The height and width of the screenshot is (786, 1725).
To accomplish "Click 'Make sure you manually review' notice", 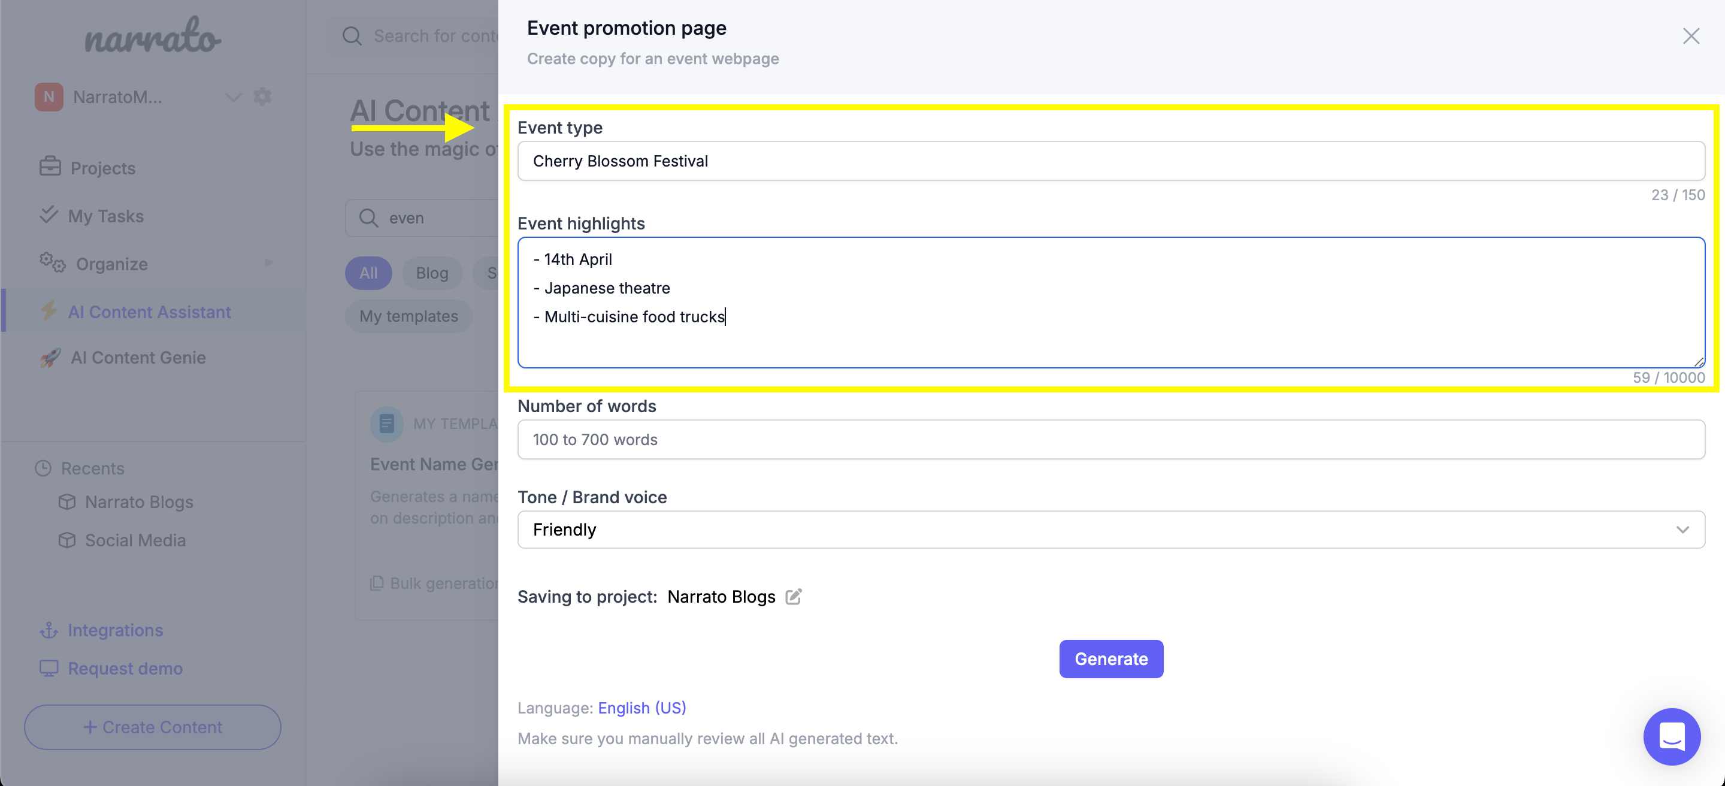I will 707,739.
